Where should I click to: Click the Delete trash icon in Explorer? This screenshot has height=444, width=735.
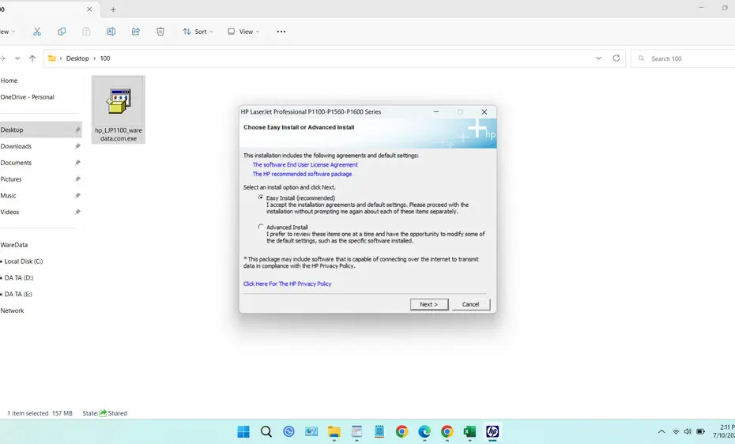[160, 32]
